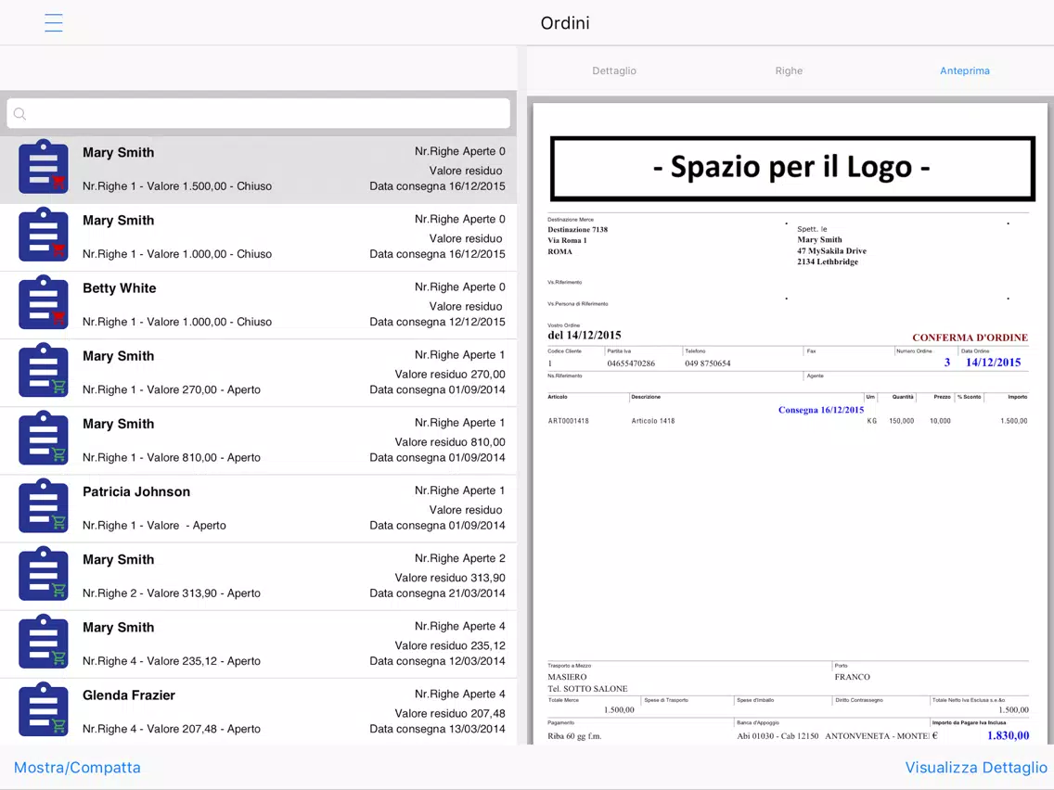Screen dimensions: 1054x790
Task: Click order date 14/12/2015 in blue
Action: coord(993,362)
